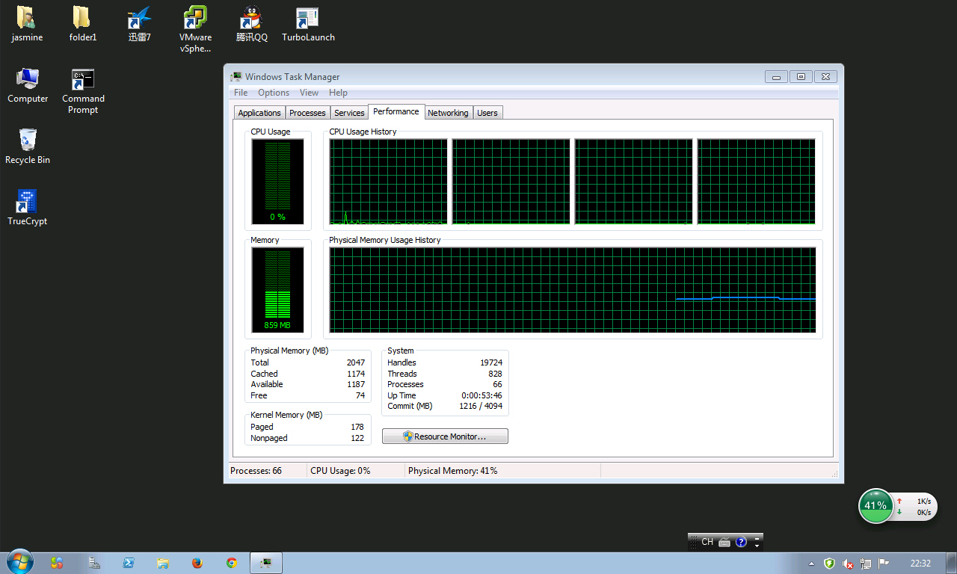Click Commit value 1216 / 4094

click(480, 406)
